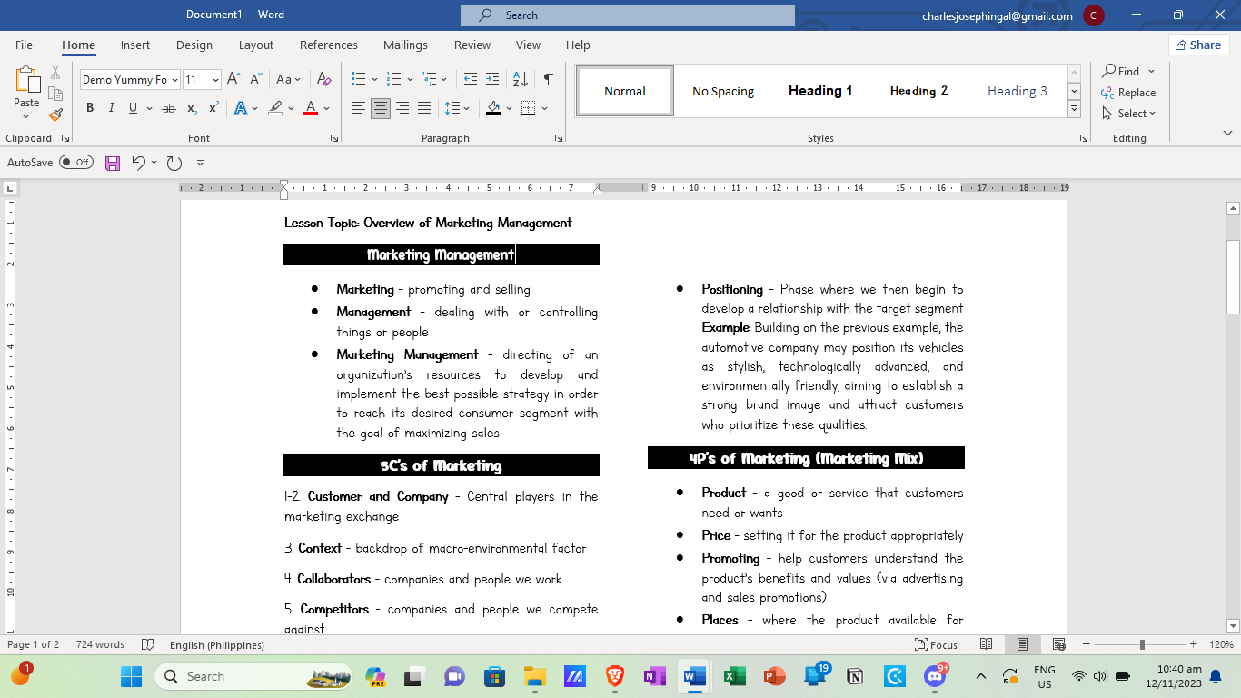1241x698 pixels.
Task: Open the References ribbon tab
Action: [329, 45]
